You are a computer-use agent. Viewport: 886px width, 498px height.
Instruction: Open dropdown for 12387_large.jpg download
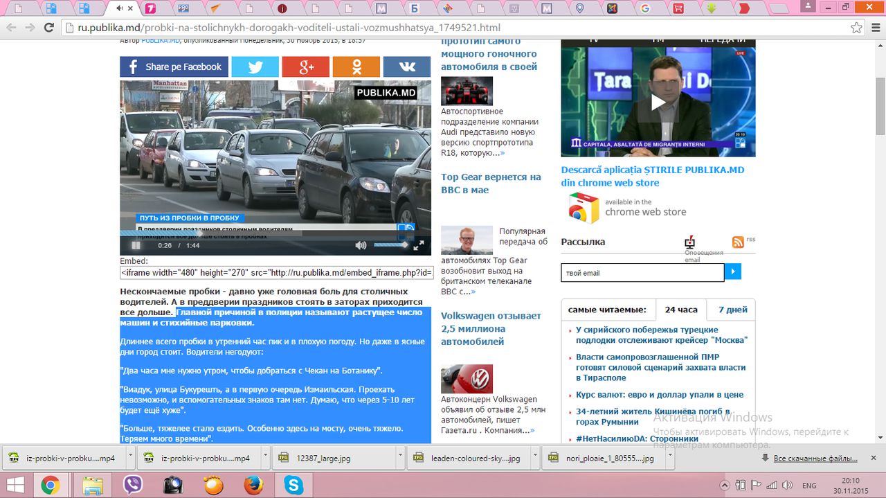400,458
